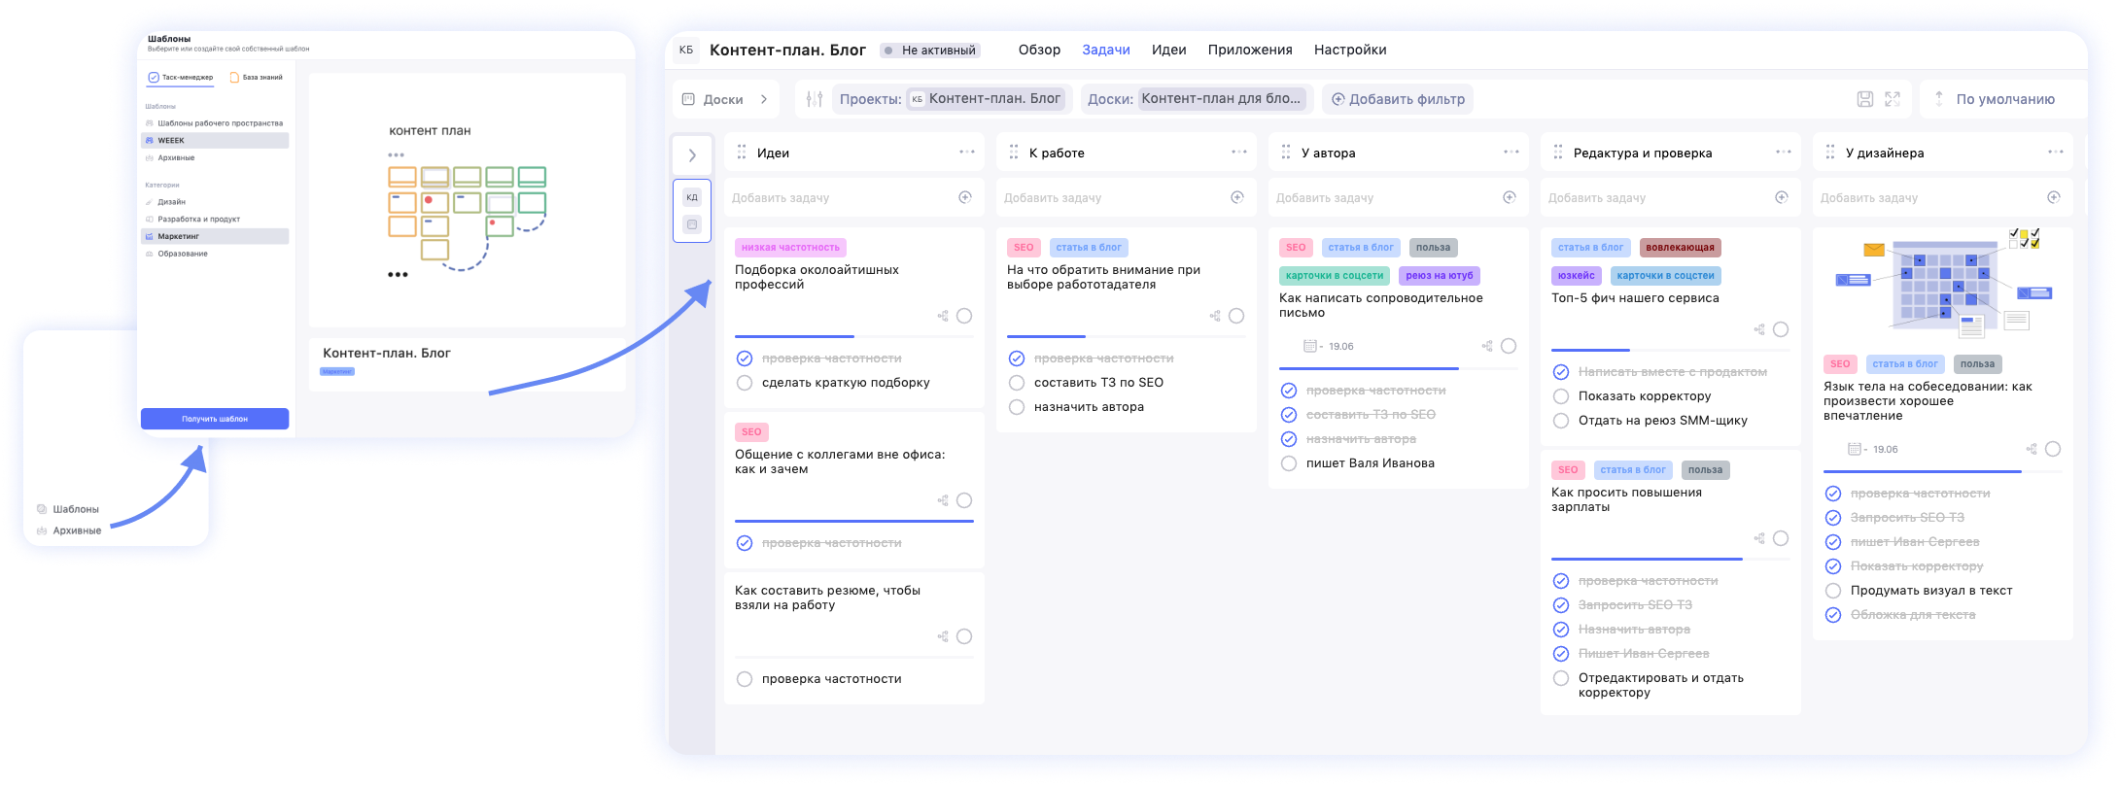Click the drag handle of Идеи column
This screenshot has height=786, width=2119.
pyautogui.click(x=742, y=153)
